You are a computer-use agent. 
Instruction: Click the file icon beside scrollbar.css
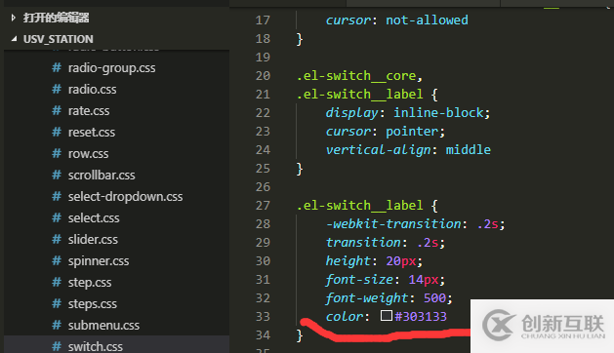pos(57,175)
